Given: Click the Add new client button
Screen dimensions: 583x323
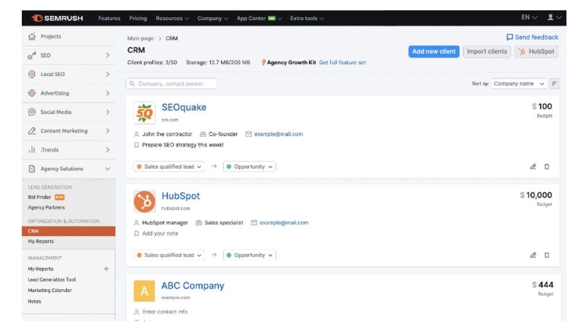Looking at the screenshot, I should pos(434,52).
